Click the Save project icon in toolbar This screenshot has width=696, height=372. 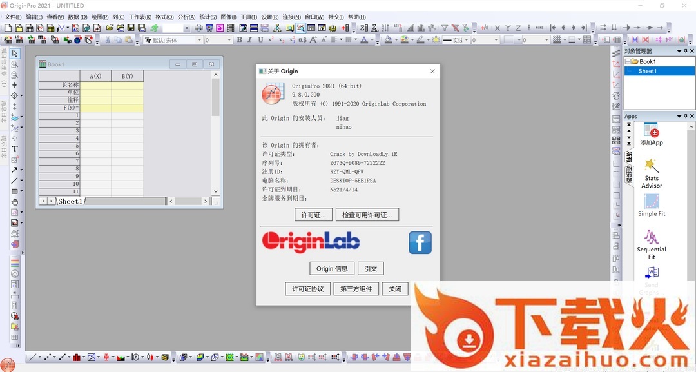coord(131,28)
